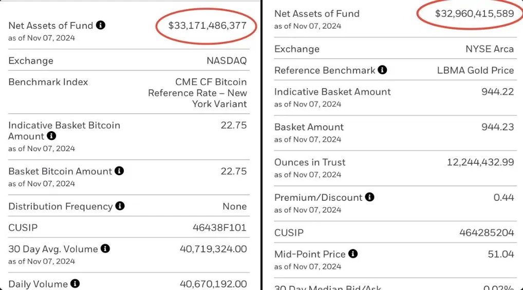Click Ounces in Trust value 12,244,432.99
Image resolution: width=523 pixels, height=290 pixels.
[x=480, y=162]
